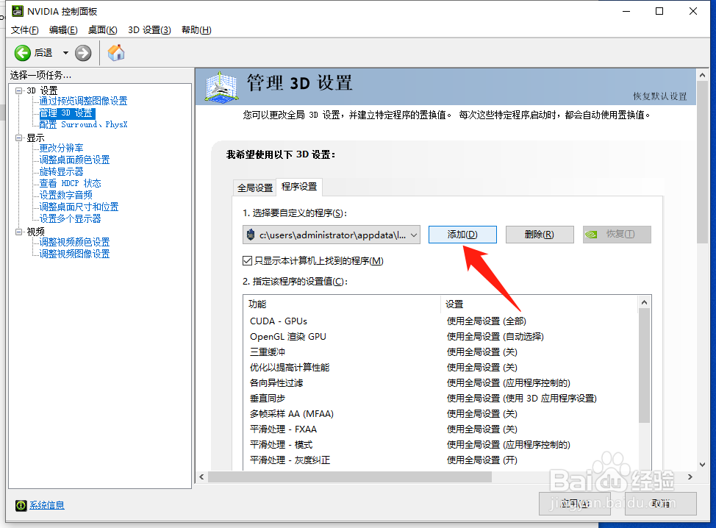
Task: Open the 帮助(H) menu
Action: tap(196, 29)
